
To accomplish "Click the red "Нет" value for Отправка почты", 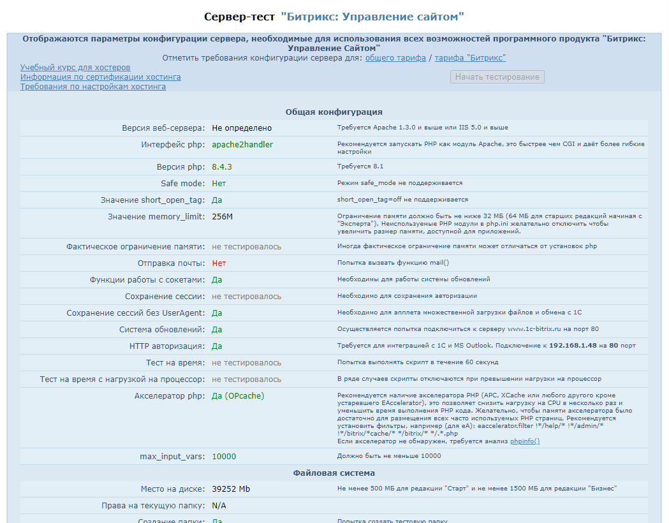I will tap(219, 263).
